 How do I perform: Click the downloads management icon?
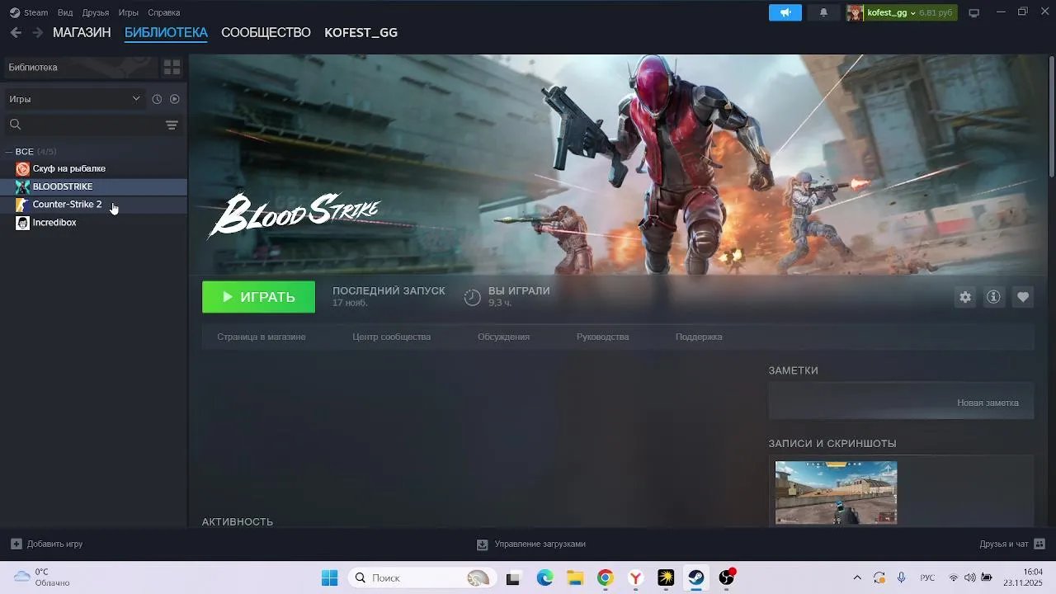click(x=483, y=544)
